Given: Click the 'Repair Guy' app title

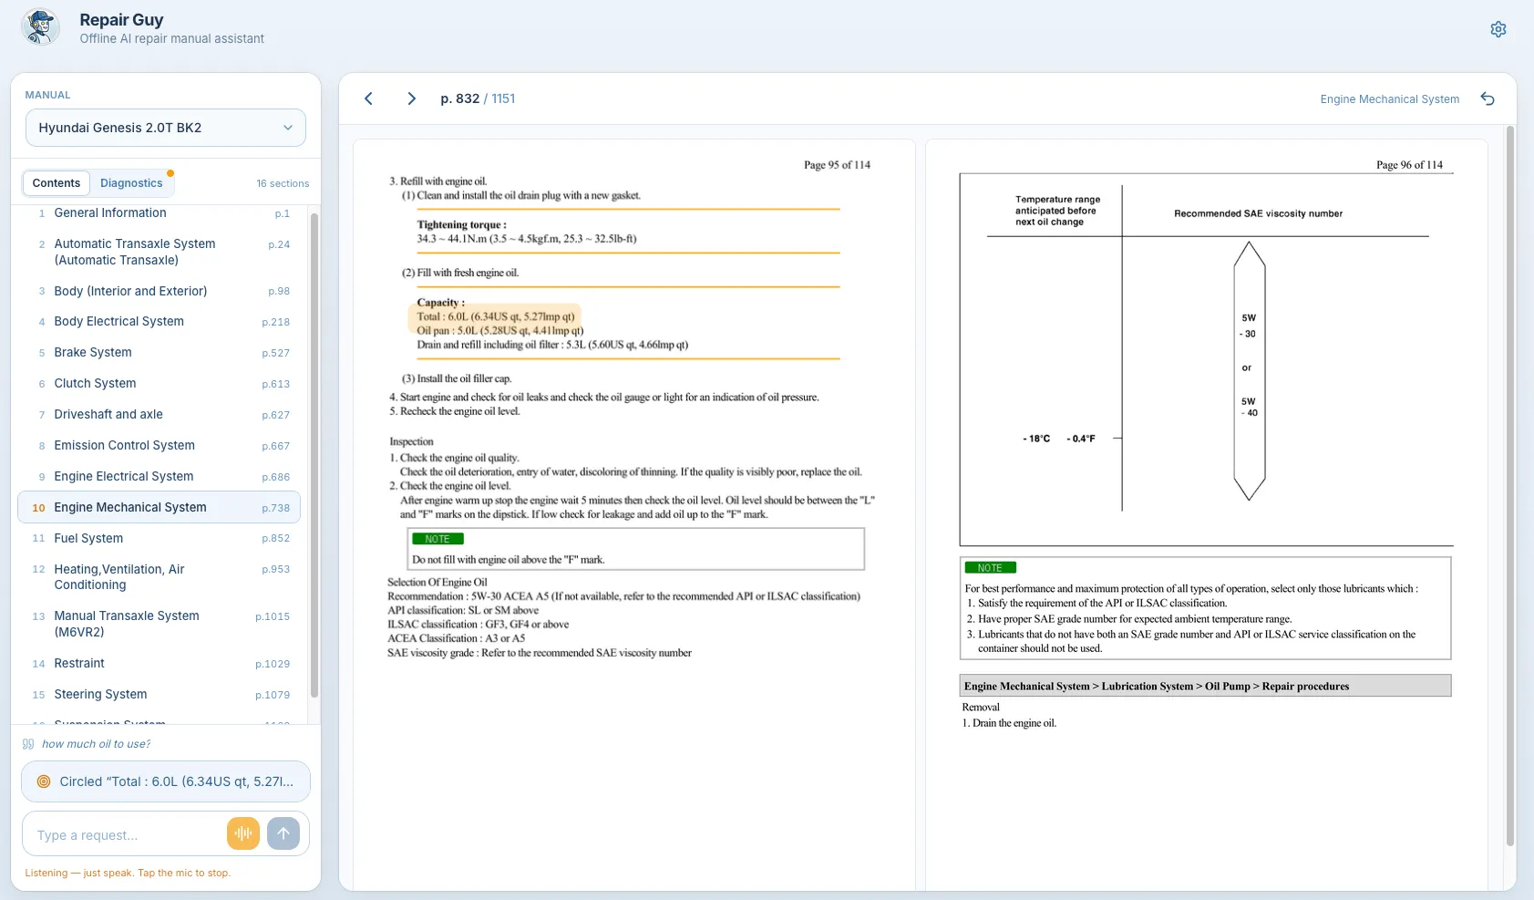Looking at the screenshot, I should (121, 20).
